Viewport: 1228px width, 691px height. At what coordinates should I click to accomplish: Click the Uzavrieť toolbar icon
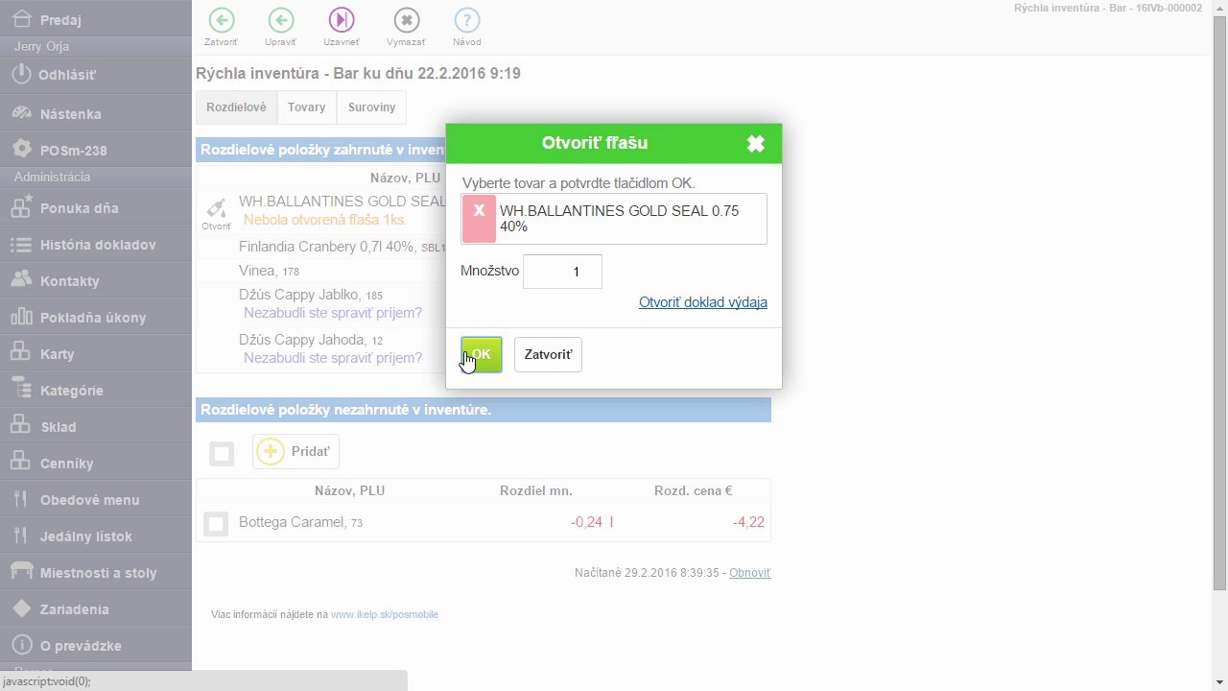pos(342,20)
